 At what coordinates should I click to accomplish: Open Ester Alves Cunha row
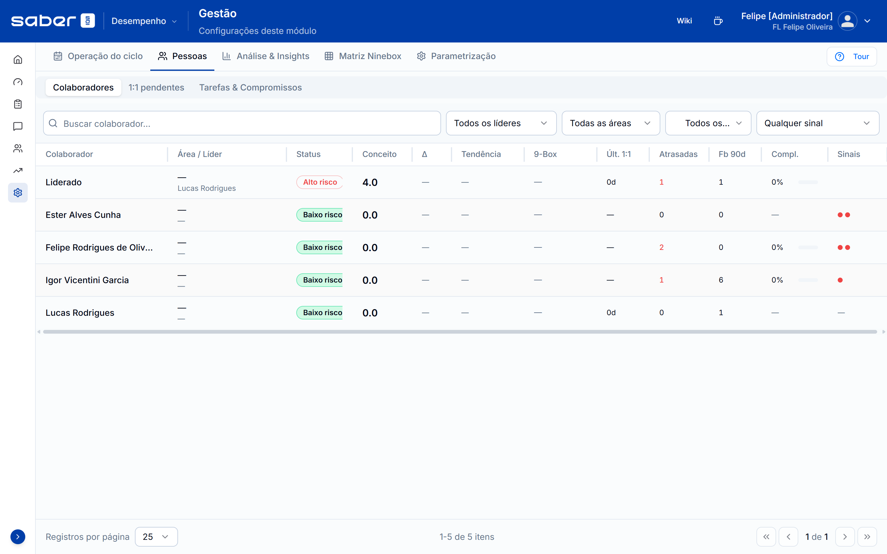pyautogui.click(x=461, y=215)
